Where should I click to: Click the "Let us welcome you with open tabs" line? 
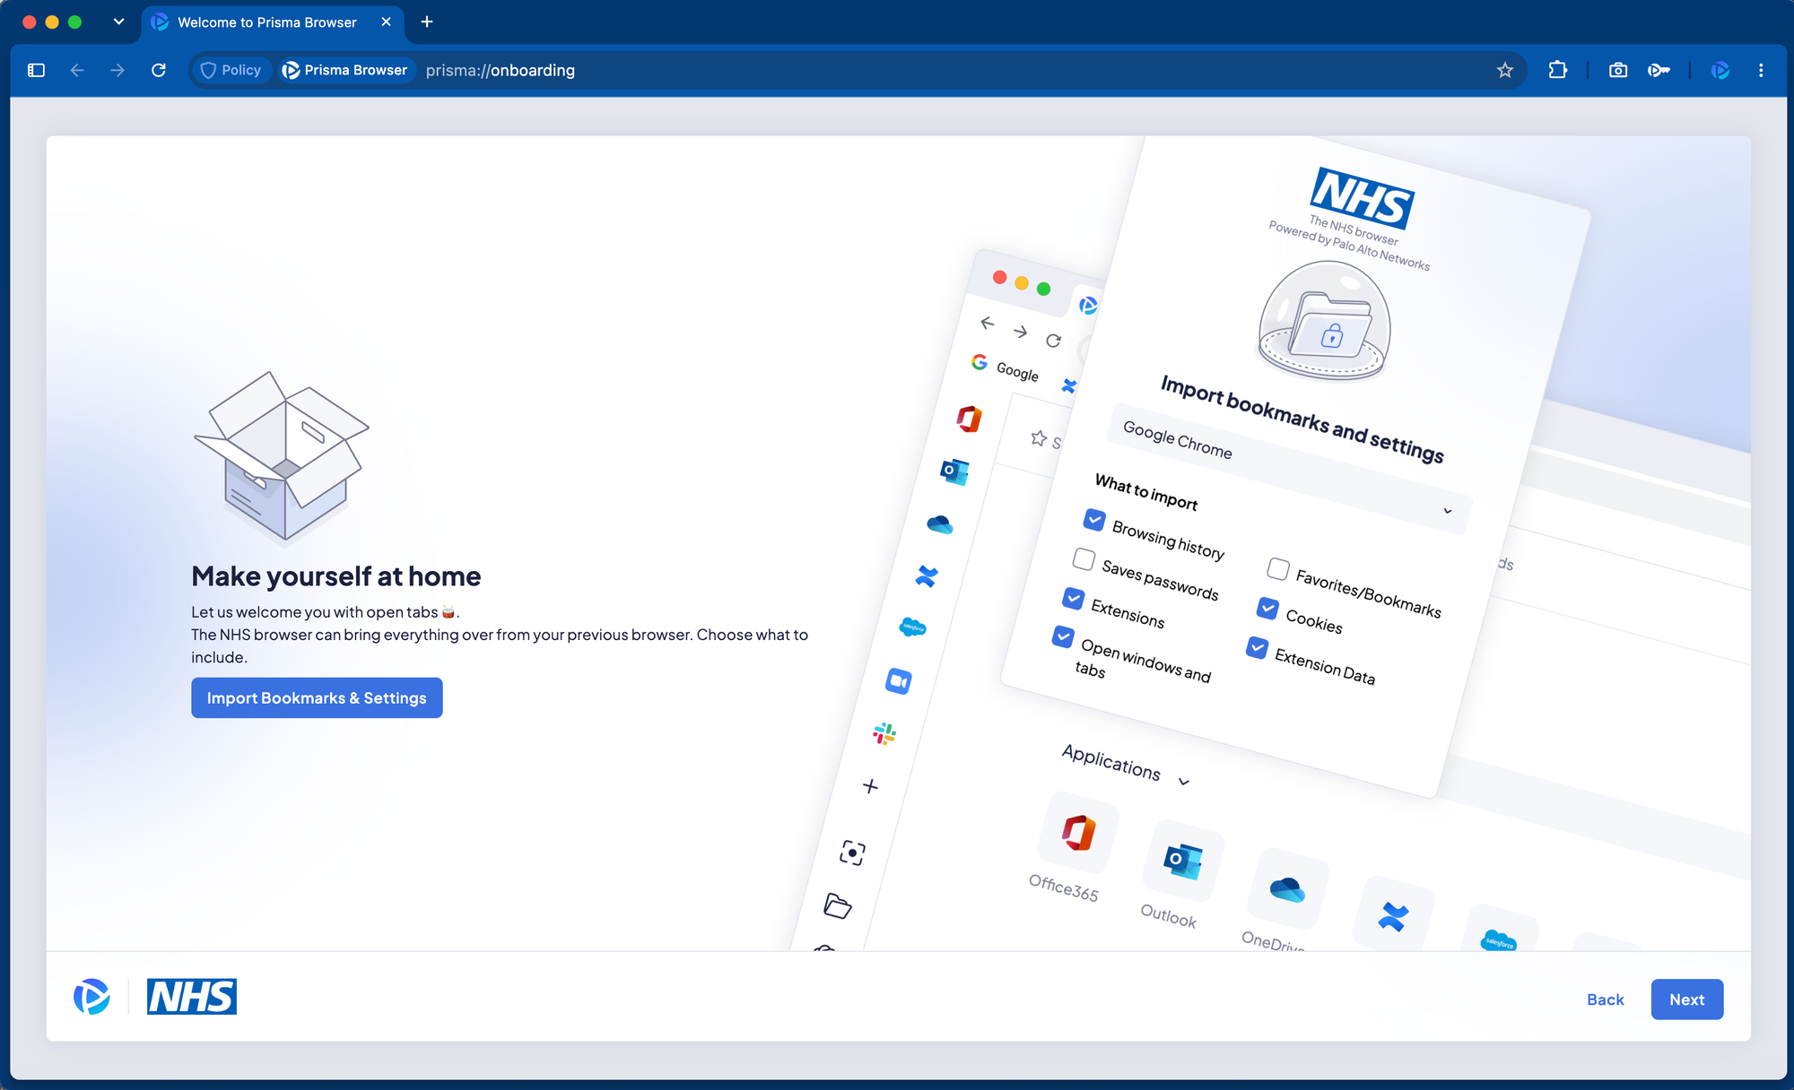(x=325, y=612)
